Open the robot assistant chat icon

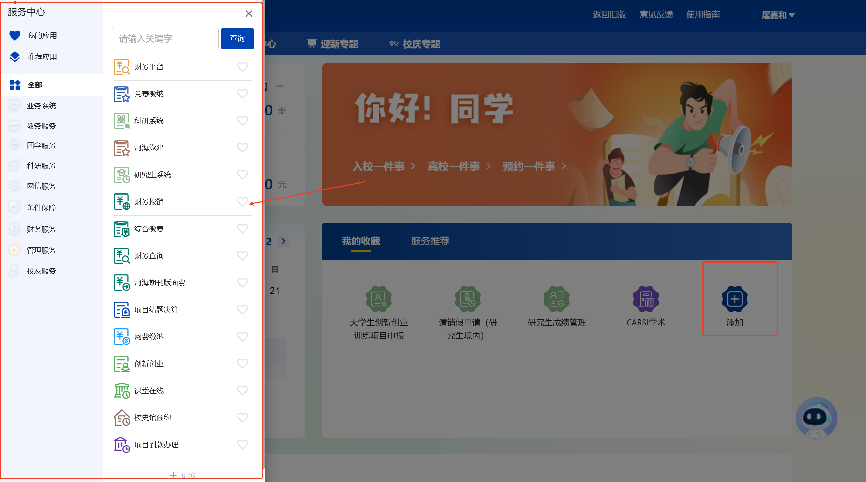[816, 418]
